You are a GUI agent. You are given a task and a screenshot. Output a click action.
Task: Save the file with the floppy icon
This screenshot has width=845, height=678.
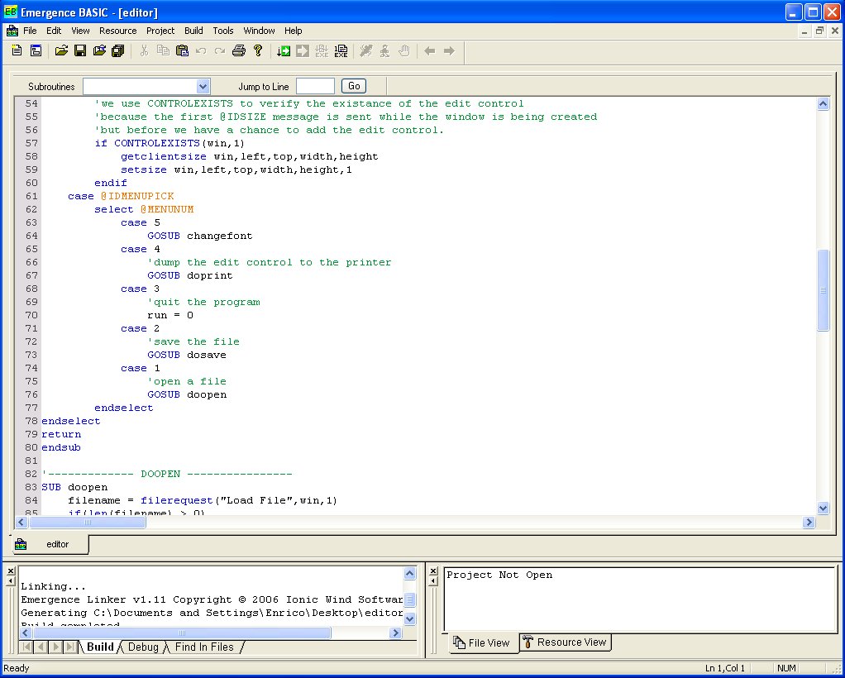click(80, 50)
